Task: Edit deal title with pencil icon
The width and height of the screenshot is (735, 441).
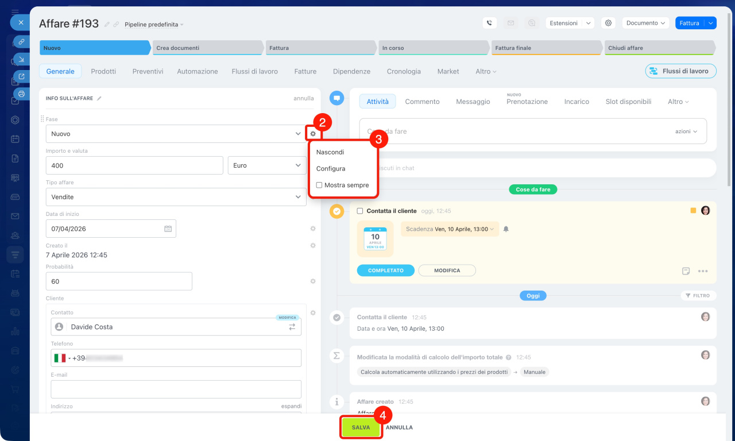Action: [x=107, y=24]
